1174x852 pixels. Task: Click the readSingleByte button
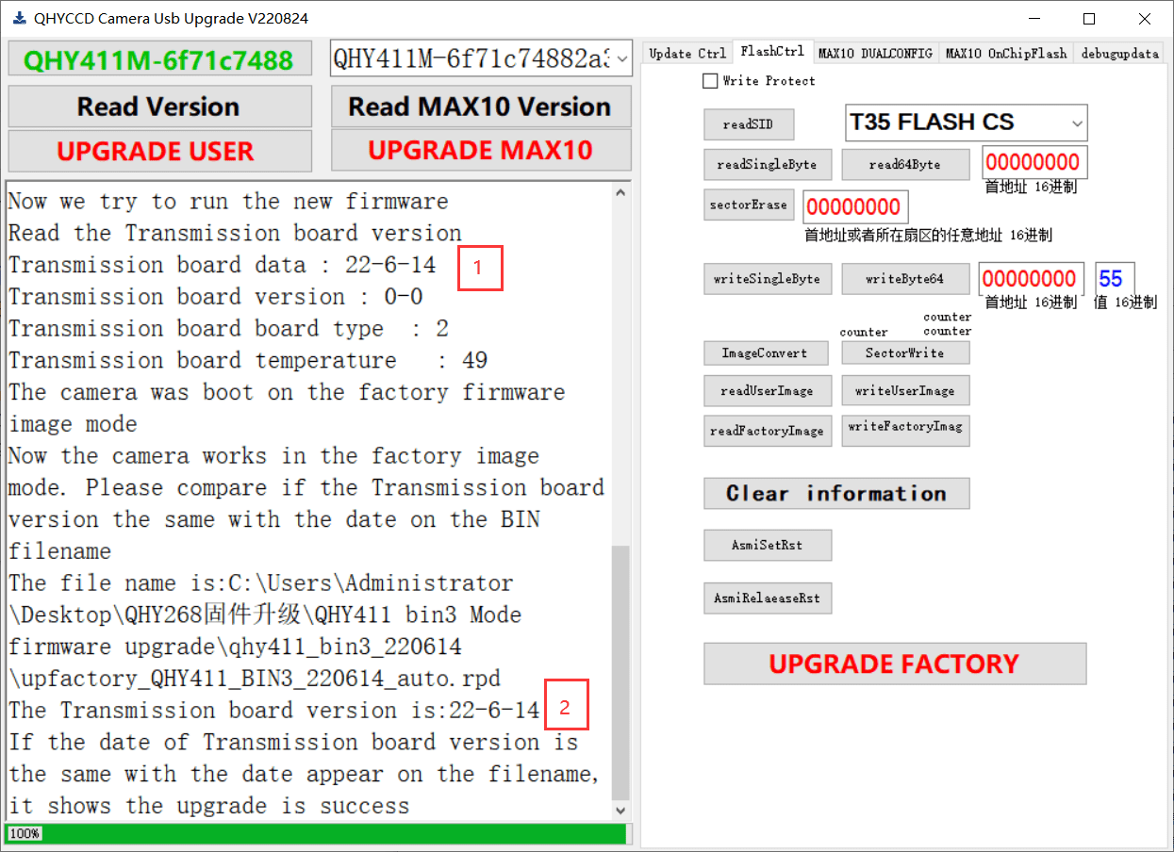(x=768, y=164)
